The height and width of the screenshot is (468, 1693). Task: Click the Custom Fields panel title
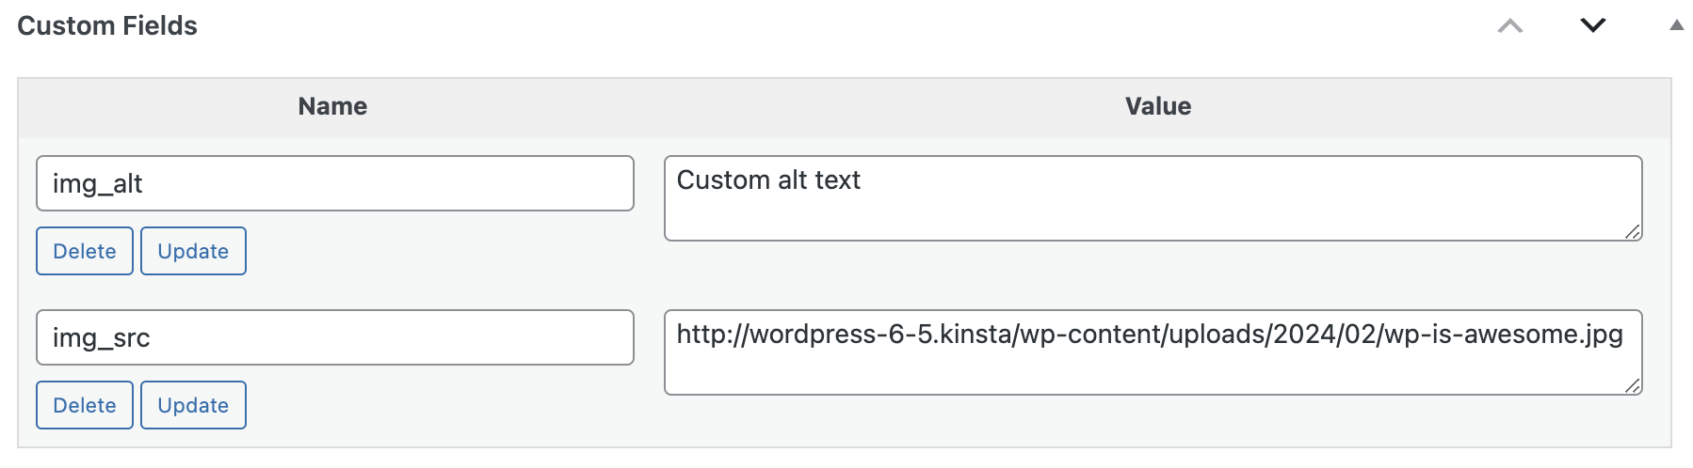(x=107, y=26)
